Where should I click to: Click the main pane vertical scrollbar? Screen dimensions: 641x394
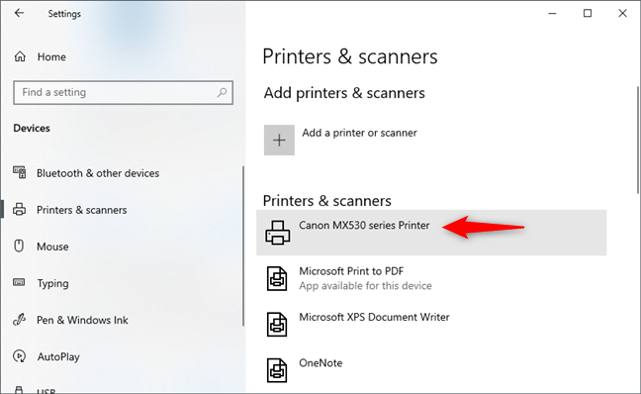click(638, 140)
